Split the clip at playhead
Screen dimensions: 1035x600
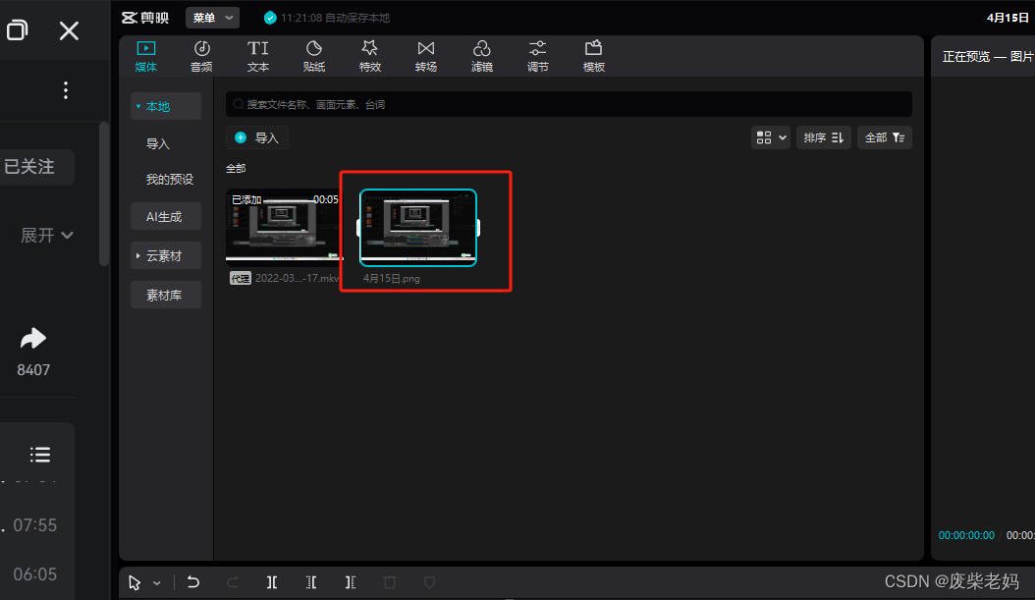click(272, 582)
